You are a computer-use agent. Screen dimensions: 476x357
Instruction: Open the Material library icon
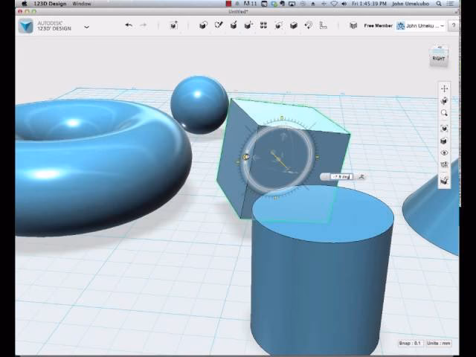tap(353, 25)
